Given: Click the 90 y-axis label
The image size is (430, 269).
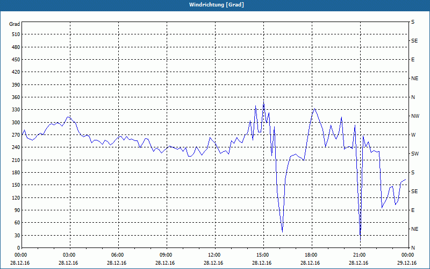Looking at the screenshot, I should pyautogui.click(x=17, y=210).
